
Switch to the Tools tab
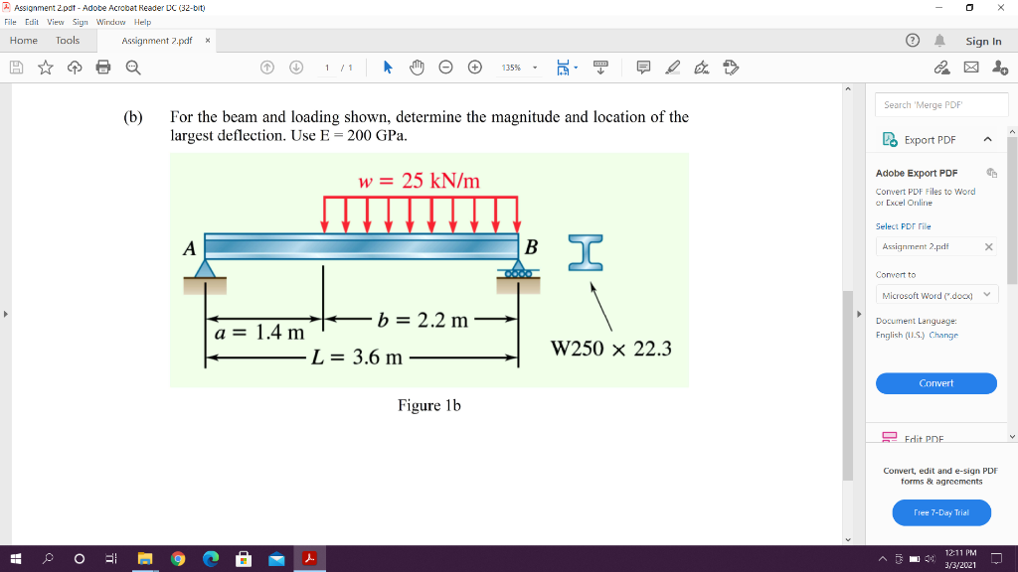pos(67,41)
